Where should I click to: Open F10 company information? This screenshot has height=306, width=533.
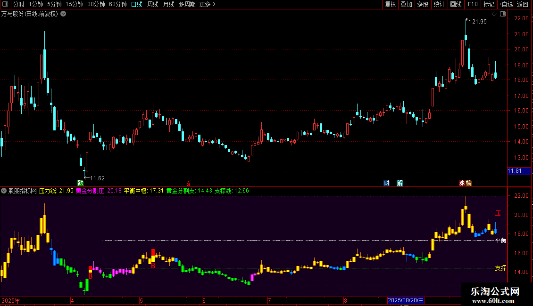(472, 4)
